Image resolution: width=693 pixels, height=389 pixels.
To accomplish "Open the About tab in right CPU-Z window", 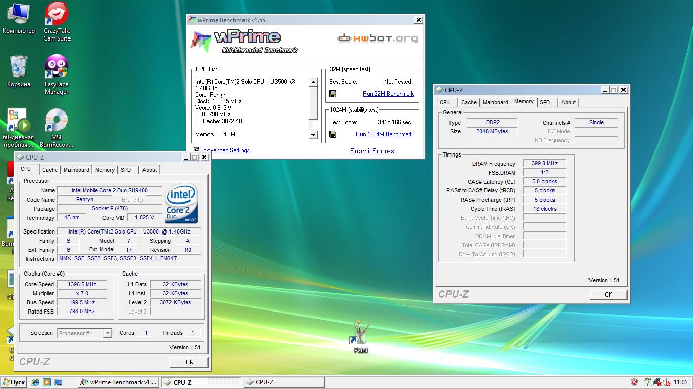I will point(568,102).
